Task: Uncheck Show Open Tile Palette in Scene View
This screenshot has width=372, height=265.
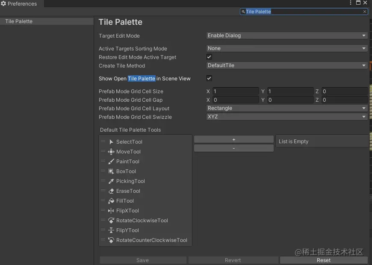Action: pyautogui.click(x=209, y=78)
